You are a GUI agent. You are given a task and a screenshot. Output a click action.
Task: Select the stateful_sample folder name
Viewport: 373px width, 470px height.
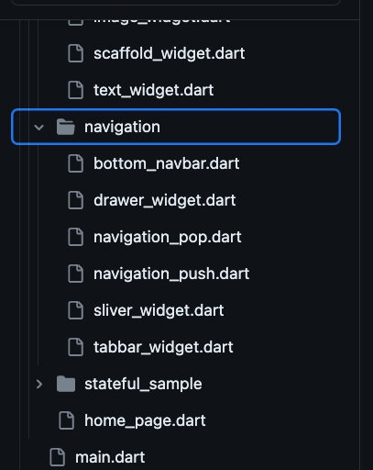pos(143,384)
